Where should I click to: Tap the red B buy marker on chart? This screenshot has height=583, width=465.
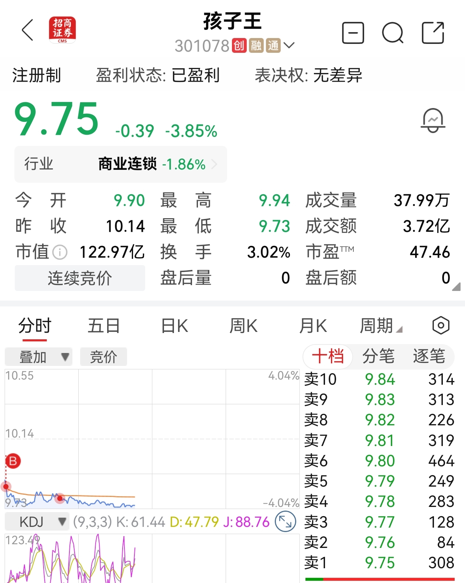click(x=13, y=461)
